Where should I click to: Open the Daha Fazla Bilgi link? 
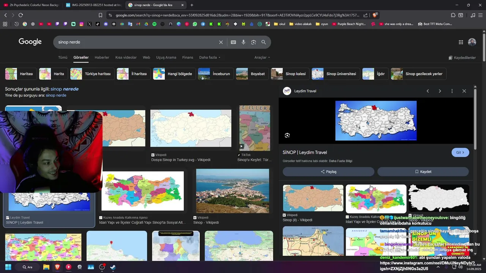(x=340, y=161)
